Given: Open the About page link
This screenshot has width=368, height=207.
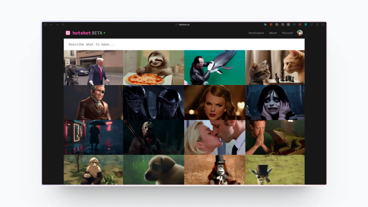Looking at the screenshot, I should (x=273, y=33).
